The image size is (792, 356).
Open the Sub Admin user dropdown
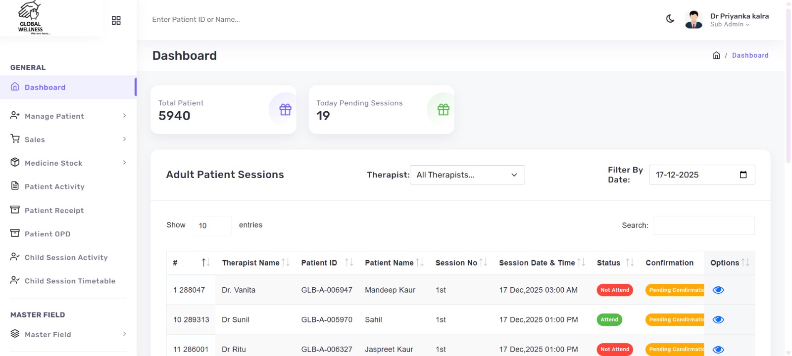coord(730,25)
